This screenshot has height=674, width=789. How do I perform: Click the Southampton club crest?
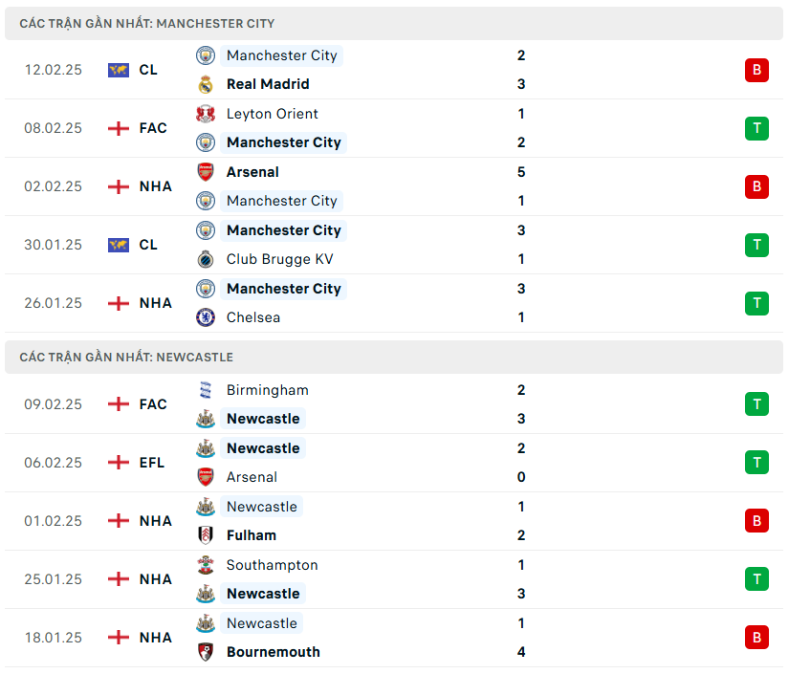pos(205,565)
